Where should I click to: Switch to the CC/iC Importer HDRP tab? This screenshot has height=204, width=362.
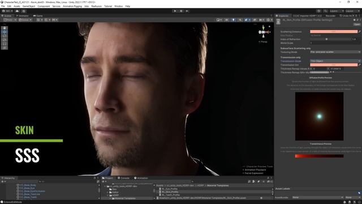point(307,16)
